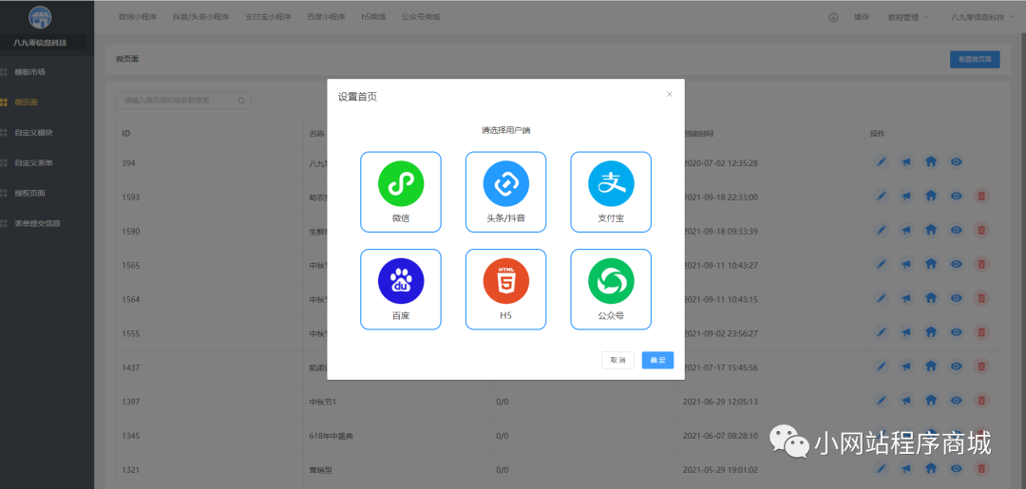Click the home icon for row 1564
Image resolution: width=1026 pixels, height=489 pixels.
930,297
